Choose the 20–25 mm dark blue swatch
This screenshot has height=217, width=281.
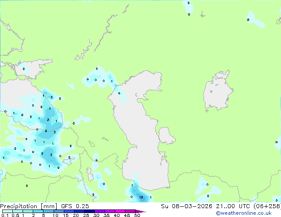pos(79,211)
